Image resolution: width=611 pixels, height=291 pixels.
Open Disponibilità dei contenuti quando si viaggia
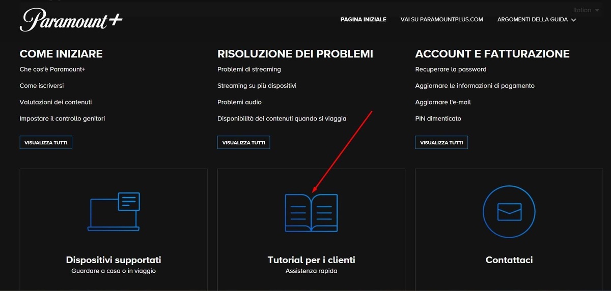point(282,118)
